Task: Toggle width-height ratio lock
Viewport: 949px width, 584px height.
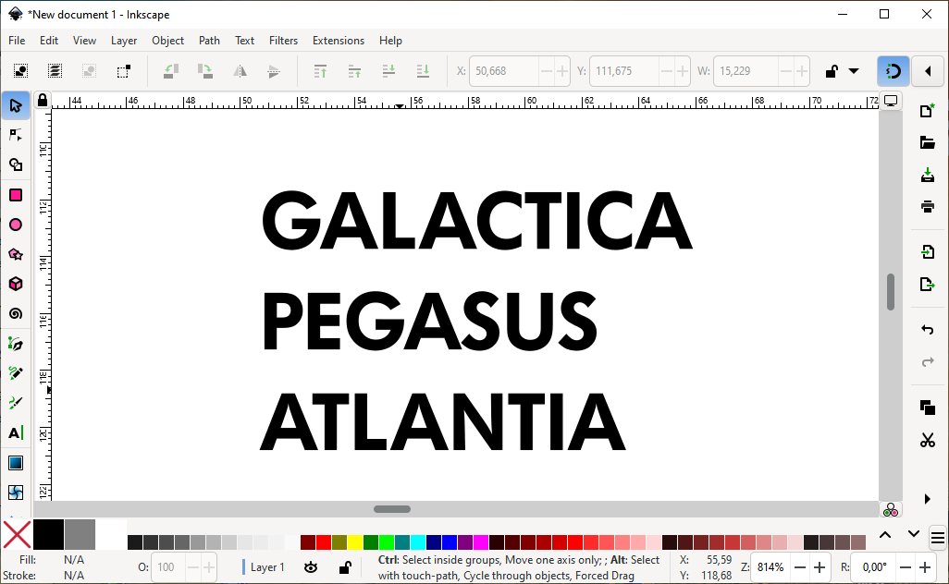Action: 832,71
